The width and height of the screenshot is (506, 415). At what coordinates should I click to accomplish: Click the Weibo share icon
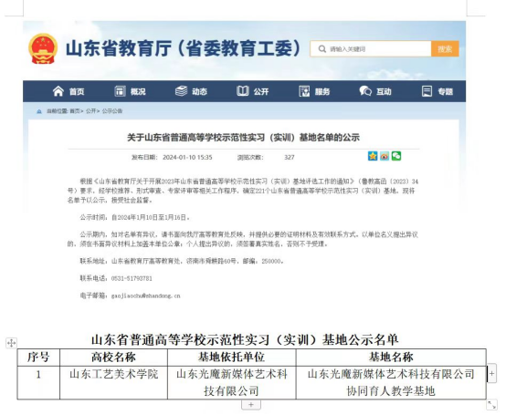click(x=385, y=156)
